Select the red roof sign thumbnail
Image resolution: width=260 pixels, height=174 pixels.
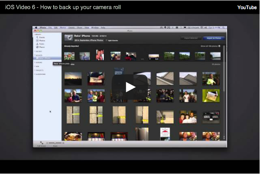[165, 134]
